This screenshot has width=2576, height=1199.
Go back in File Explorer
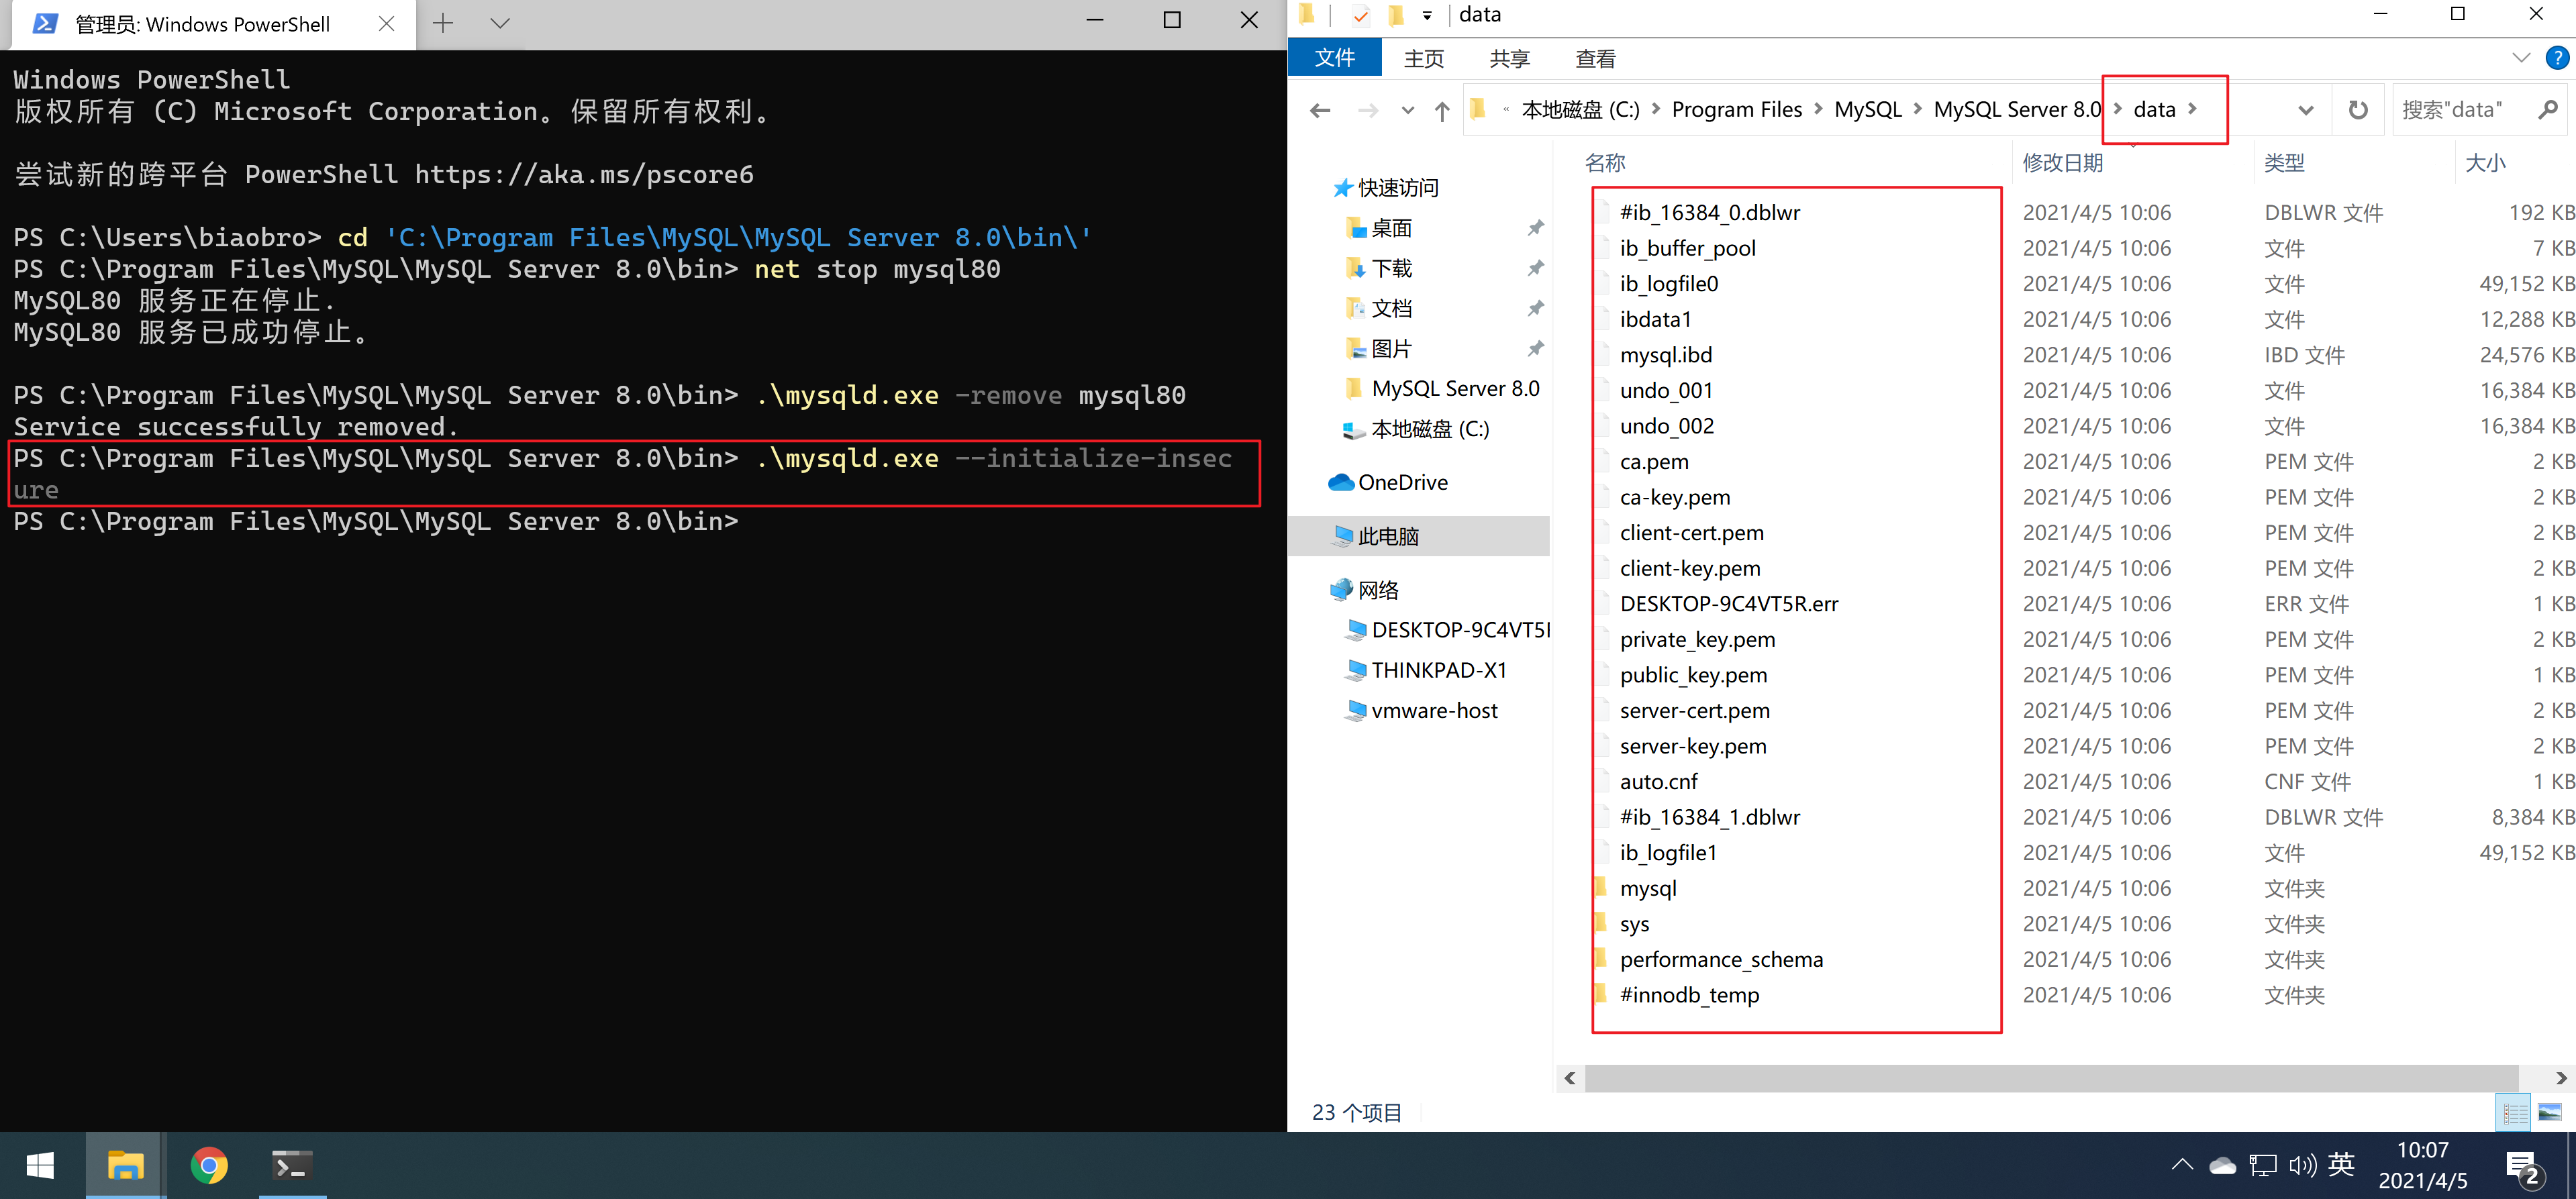1320,110
